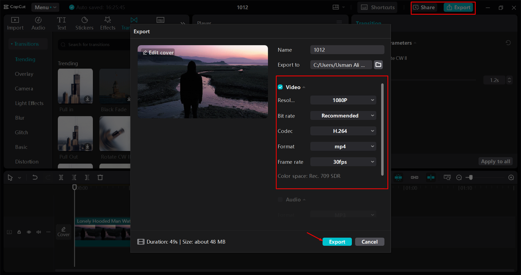Click the Delete right trim icon
This screenshot has height=275, width=521.
87,178
